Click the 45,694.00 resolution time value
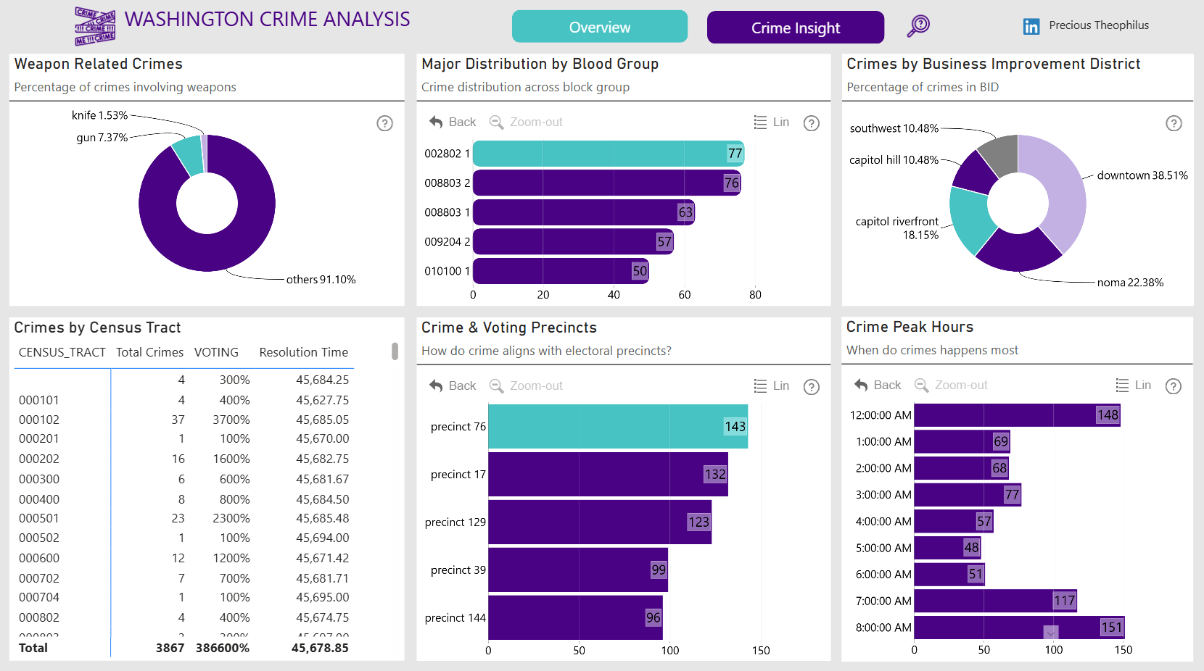Image resolution: width=1204 pixels, height=671 pixels. [323, 538]
